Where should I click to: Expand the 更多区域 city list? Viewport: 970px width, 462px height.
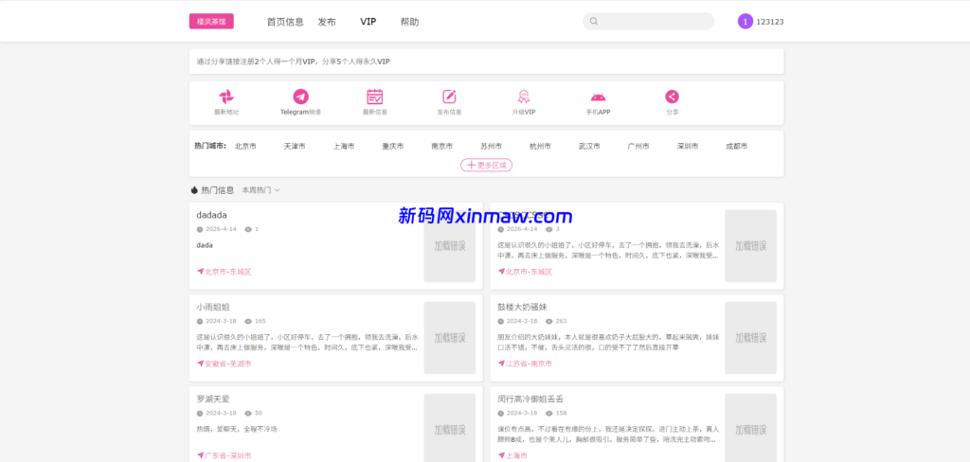486,165
